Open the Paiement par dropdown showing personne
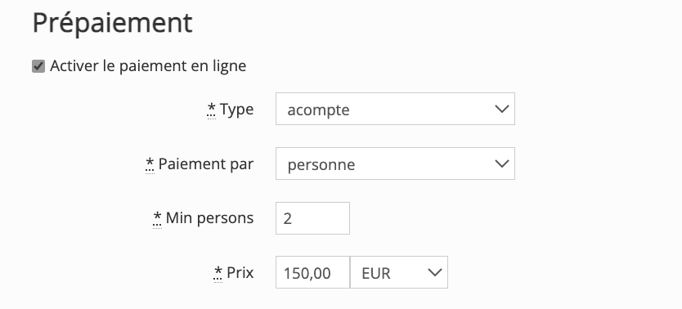This screenshot has width=682, height=309. pos(395,163)
